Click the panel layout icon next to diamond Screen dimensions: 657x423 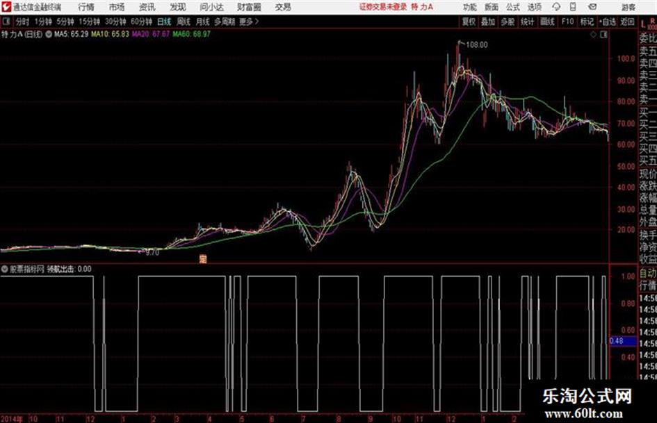coord(603,35)
